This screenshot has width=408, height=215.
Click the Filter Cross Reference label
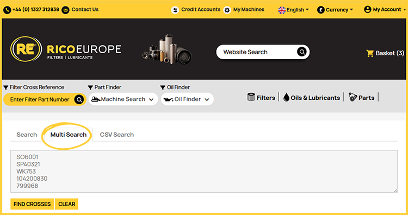pyautogui.click(x=37, y=87)
